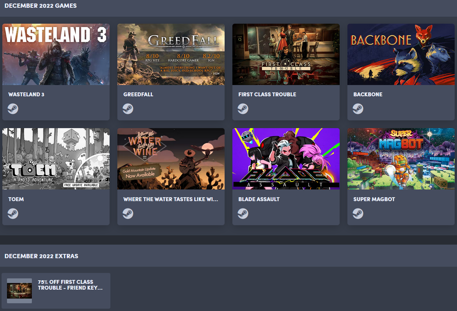
Task: Click the Steam icon under Backbone
Action: (x=358, y=109)
